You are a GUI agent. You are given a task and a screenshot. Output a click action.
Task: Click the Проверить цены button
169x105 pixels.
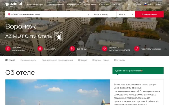point(149,14)
